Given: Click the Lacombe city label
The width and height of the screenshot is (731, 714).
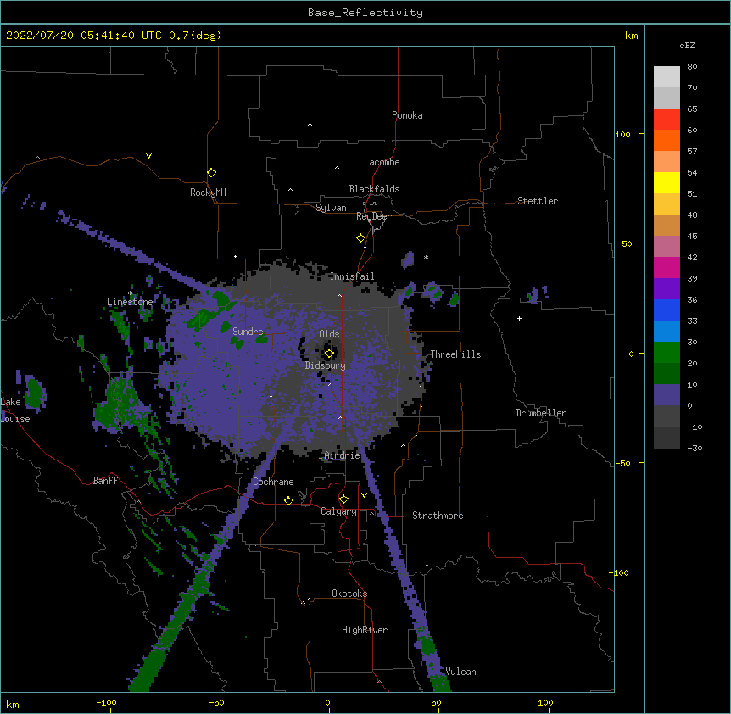Looking at the screenshot, I should point(382,162).
